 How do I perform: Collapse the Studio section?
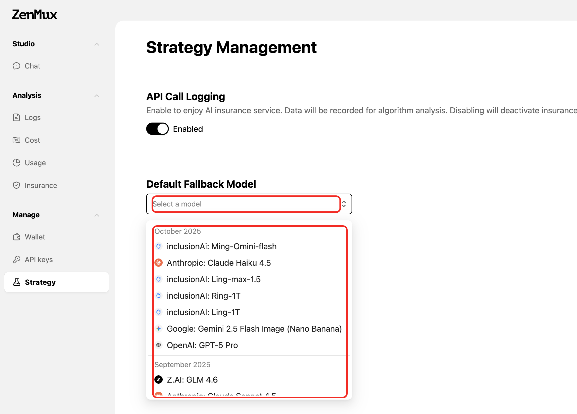(97, 44)
